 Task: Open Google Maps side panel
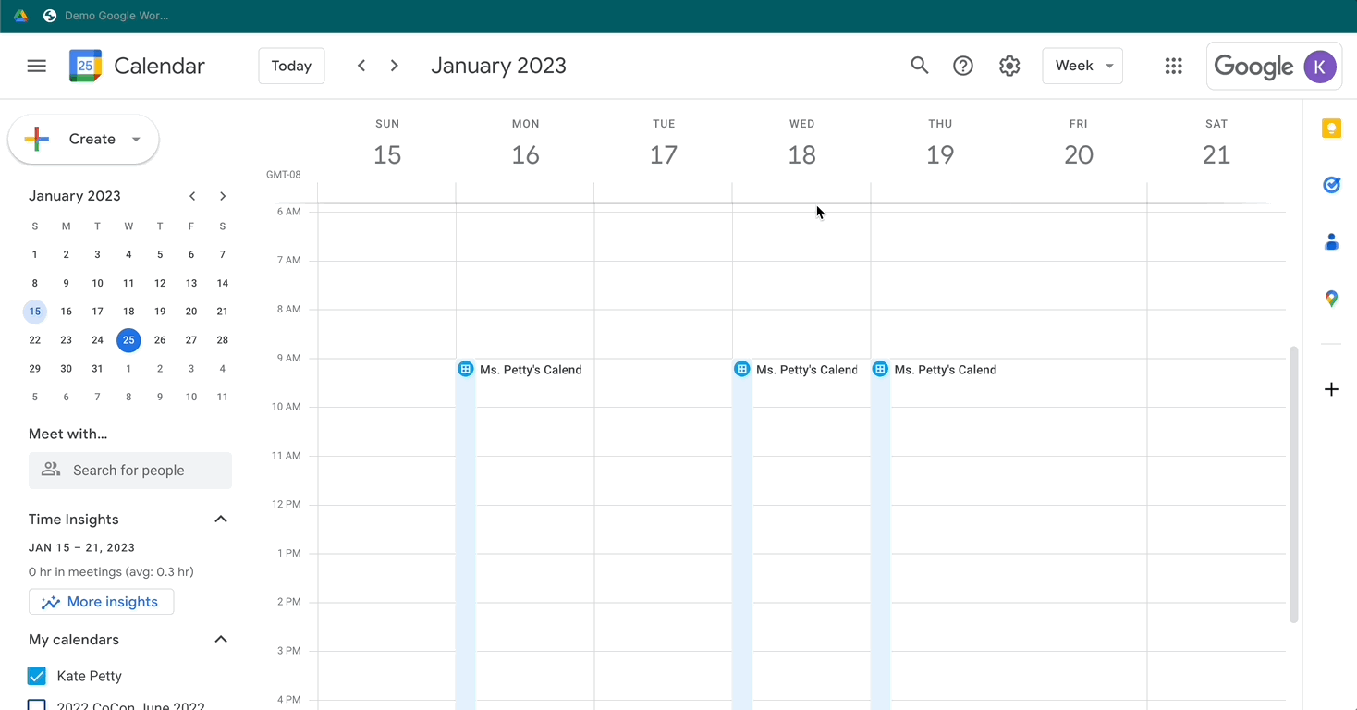click(x=1331, y=299)
